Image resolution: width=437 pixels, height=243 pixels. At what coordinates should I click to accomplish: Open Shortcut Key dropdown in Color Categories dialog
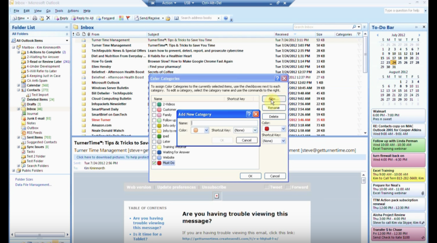pos(283,141)
